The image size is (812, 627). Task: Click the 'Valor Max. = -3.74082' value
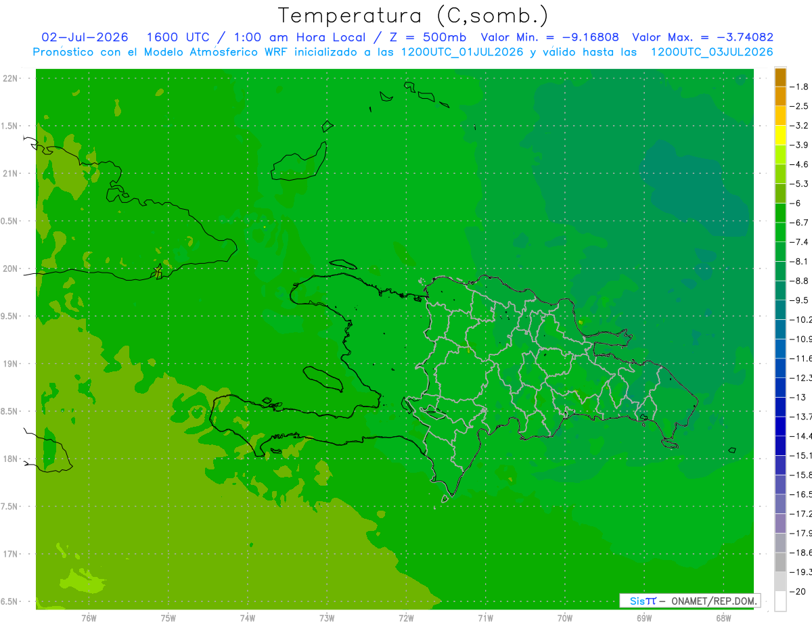[702, 37]
